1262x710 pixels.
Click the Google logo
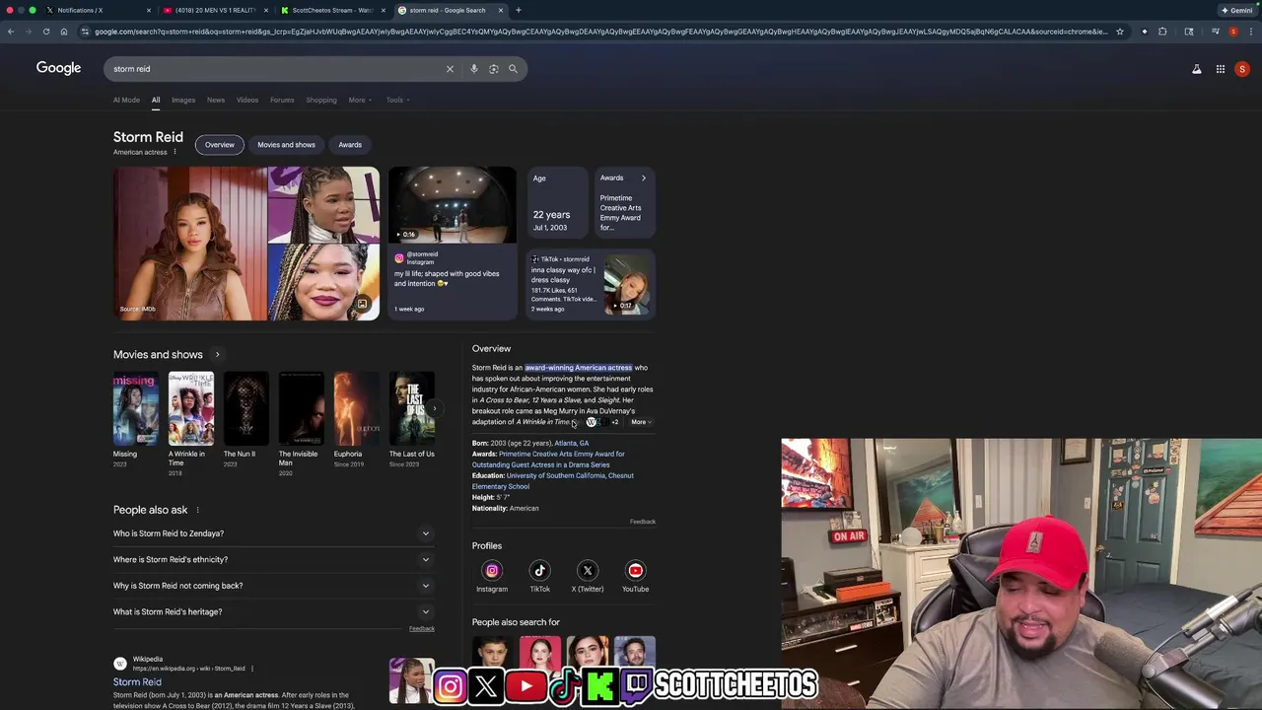[58, 68]
